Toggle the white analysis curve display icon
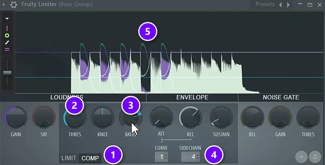 point(7,42)
